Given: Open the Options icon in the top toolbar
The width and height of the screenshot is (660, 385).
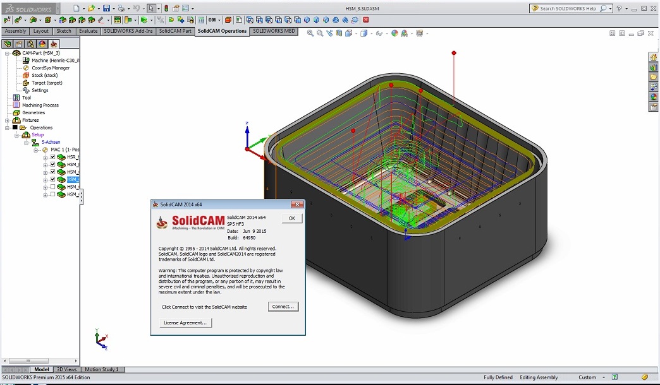Looking at the screenshot, I should click(186, 8).
